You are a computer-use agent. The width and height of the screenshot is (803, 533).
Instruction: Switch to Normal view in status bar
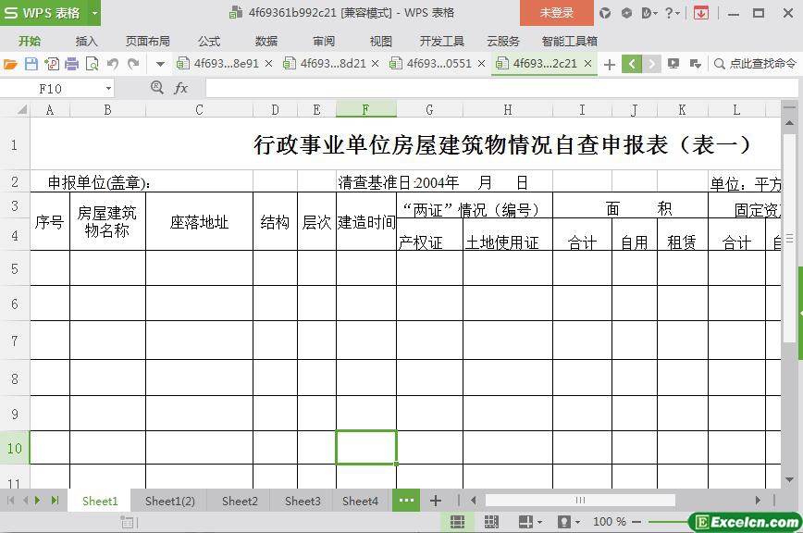(457, 522)
